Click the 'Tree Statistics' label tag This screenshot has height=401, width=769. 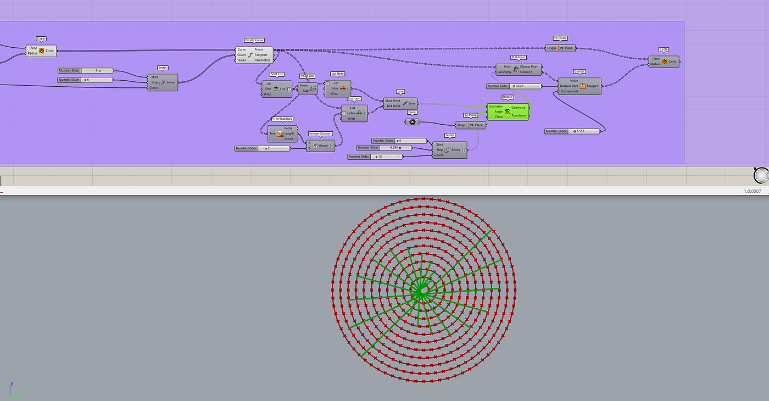coord(282,119)
